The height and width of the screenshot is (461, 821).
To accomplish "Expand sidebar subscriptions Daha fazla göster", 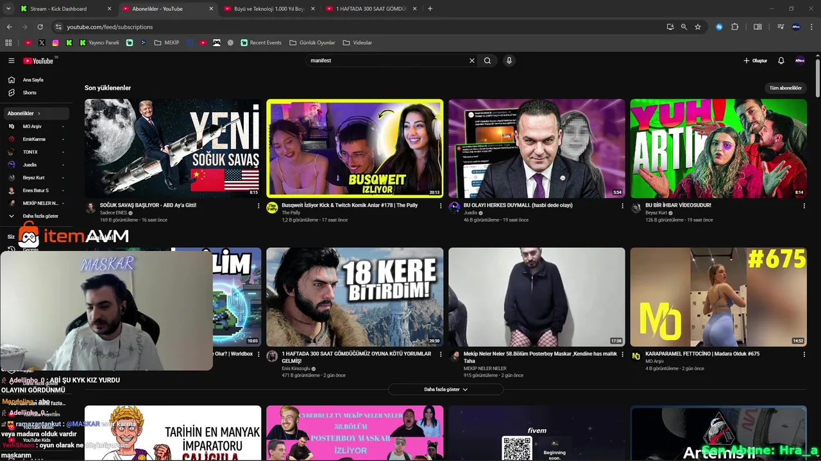I will [x=36, y=216].
